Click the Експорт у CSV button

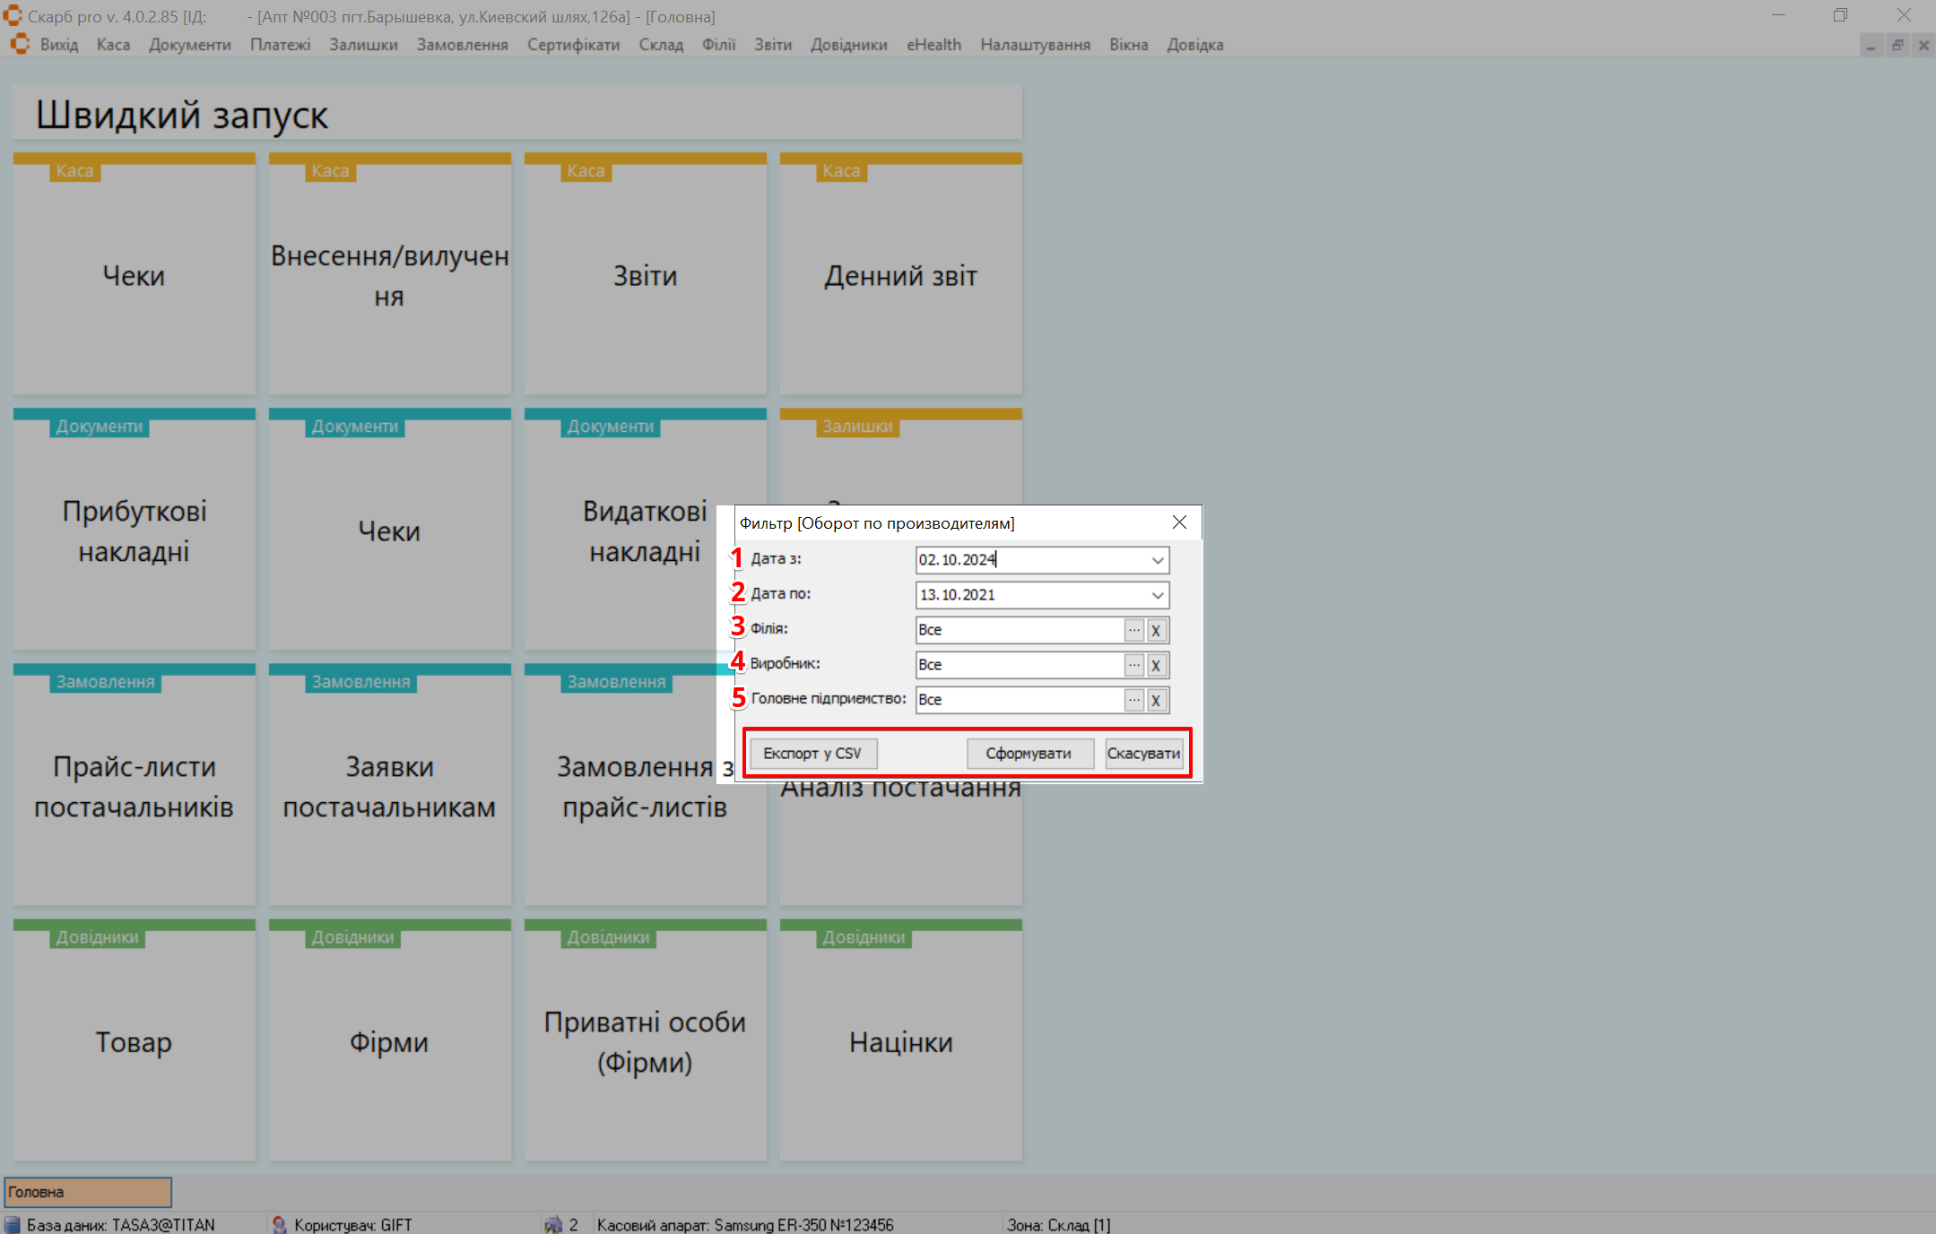point(812,754)
